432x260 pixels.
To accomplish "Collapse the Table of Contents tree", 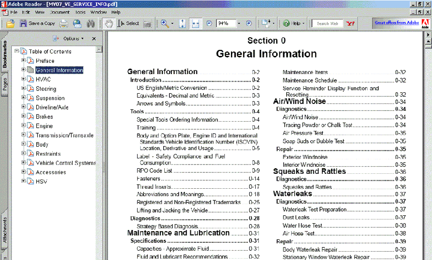I will click(x=17, y=51).
